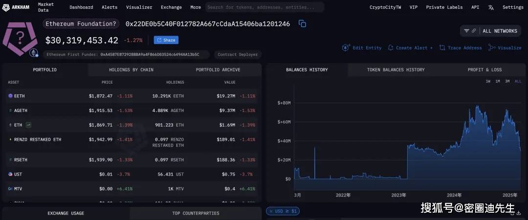This screenshot has width=528, height=220.
Task: Click the $19.27M EETH value
Action: click(x=226, y=96)
